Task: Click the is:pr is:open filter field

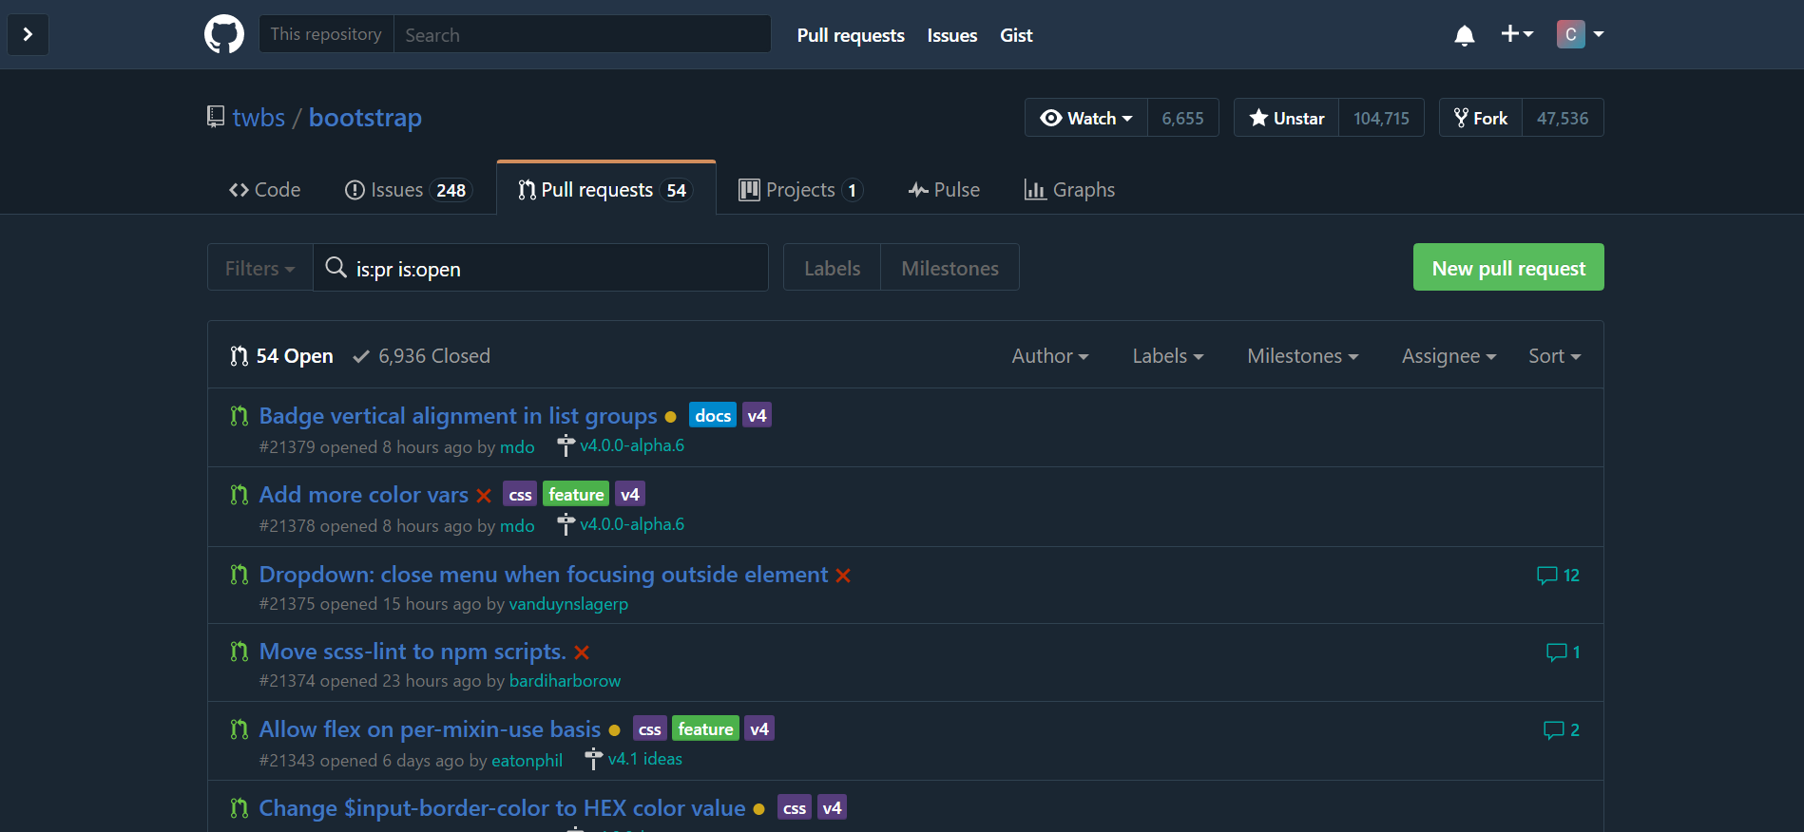Action: pyautogui.click(x=541, y=268)
